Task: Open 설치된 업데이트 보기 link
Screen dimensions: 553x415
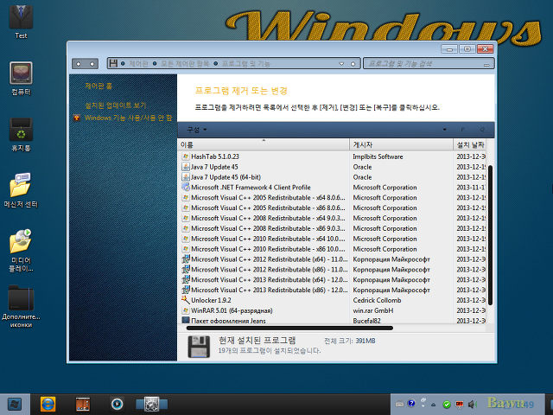Action: 115,105
